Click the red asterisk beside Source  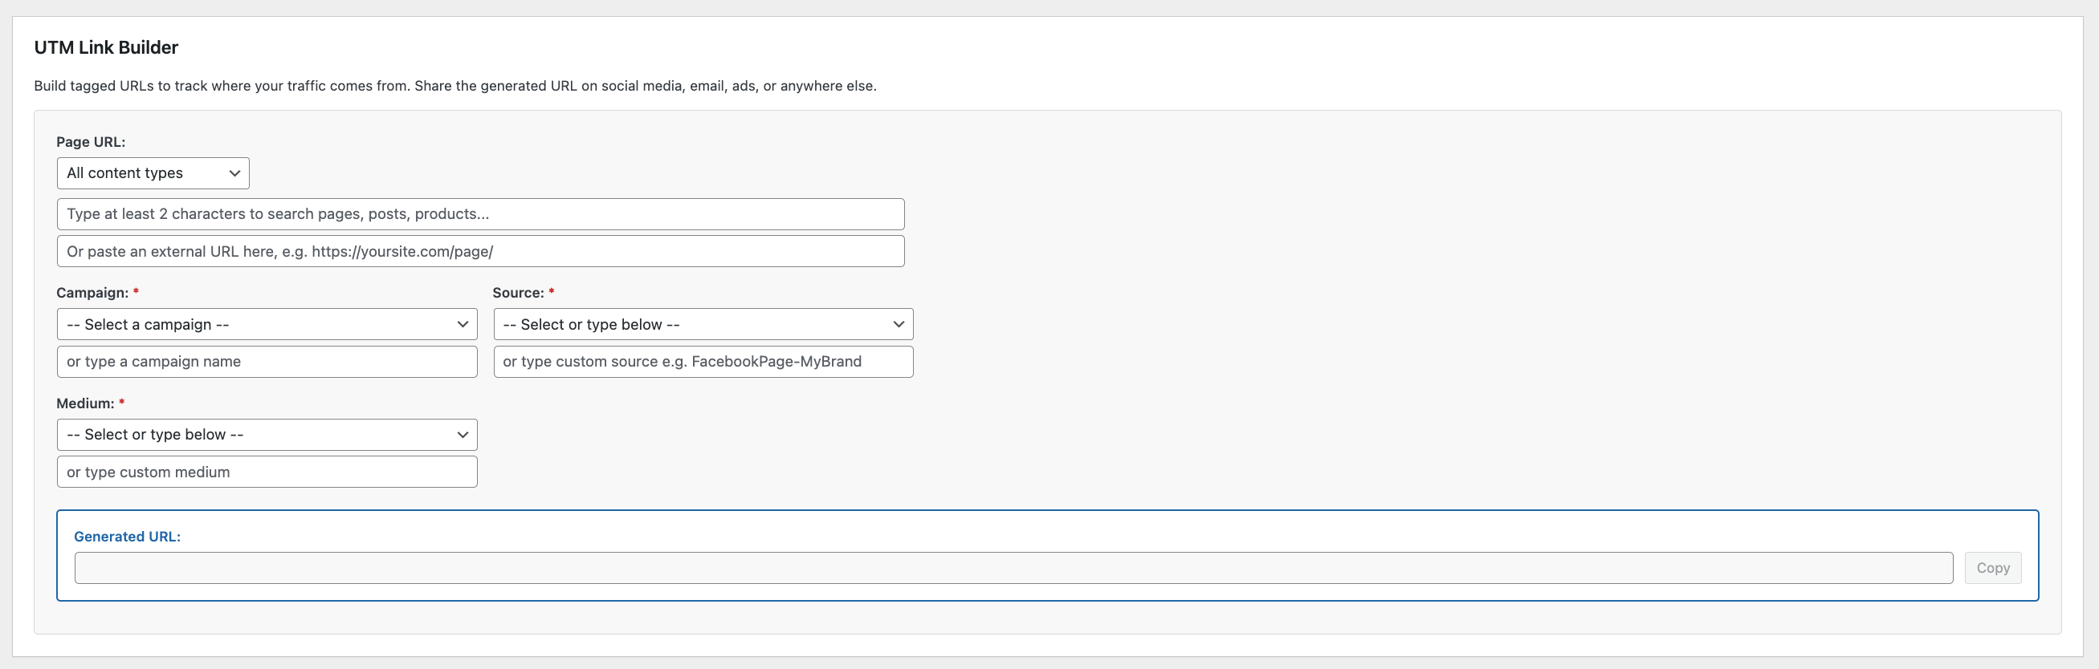[552, 291]
